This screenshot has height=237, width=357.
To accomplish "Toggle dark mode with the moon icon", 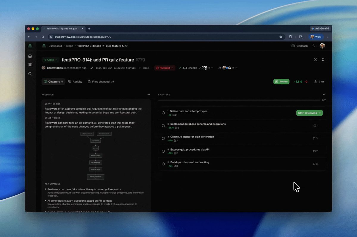I will (314, 46).
